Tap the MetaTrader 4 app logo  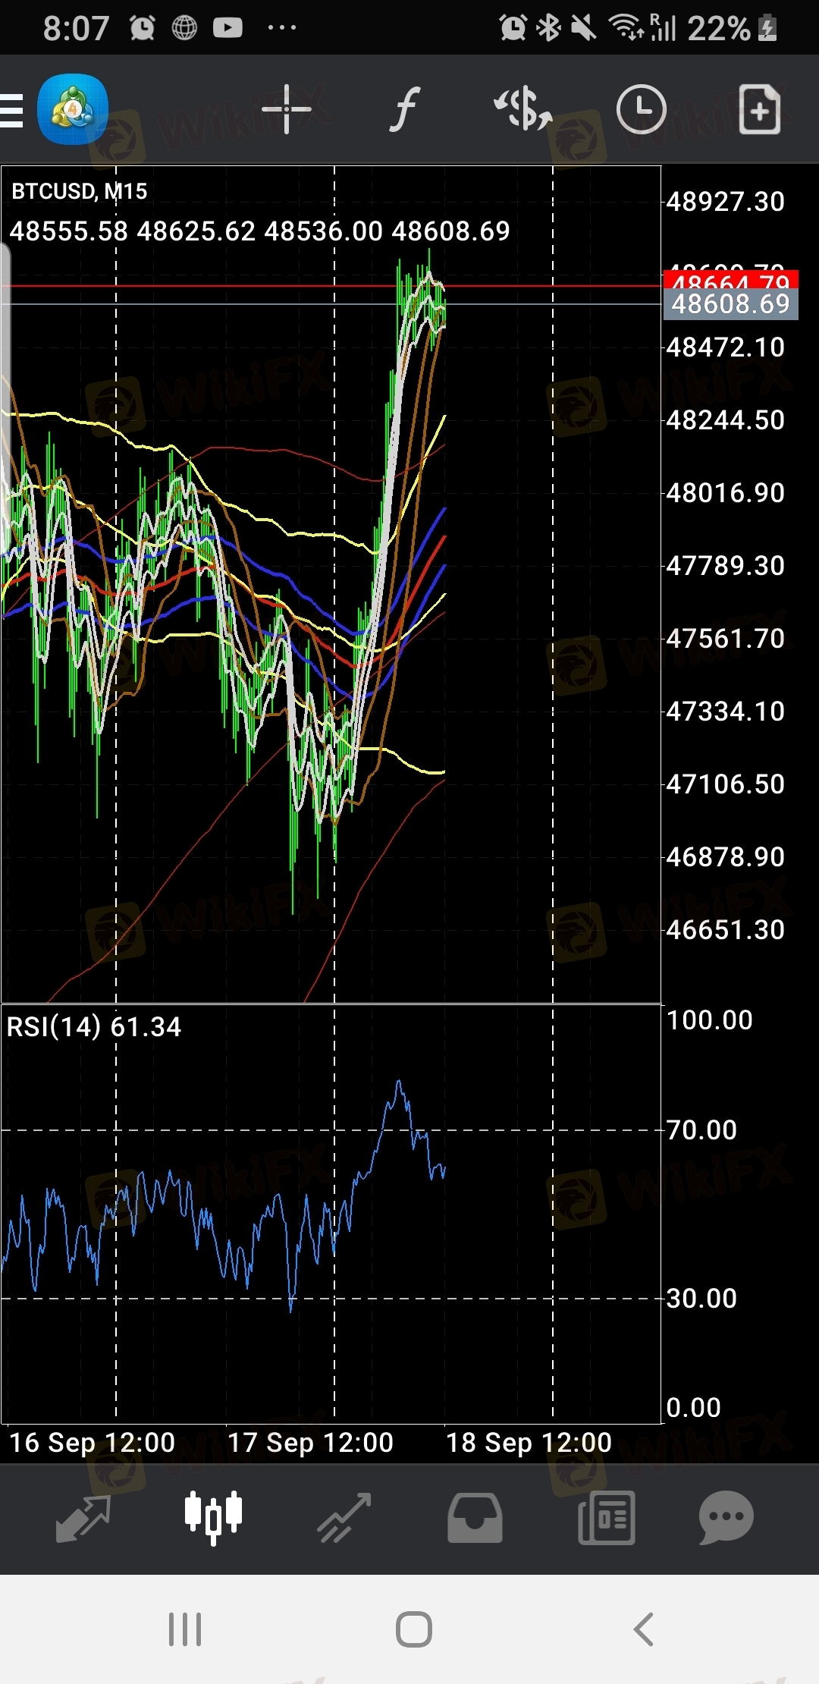pos(73,109)
